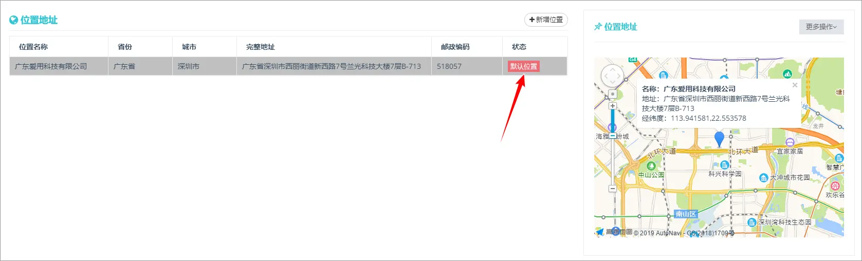Close the map info popup
862x261 pixels.
pyautogui.click(x=795, y=85)
